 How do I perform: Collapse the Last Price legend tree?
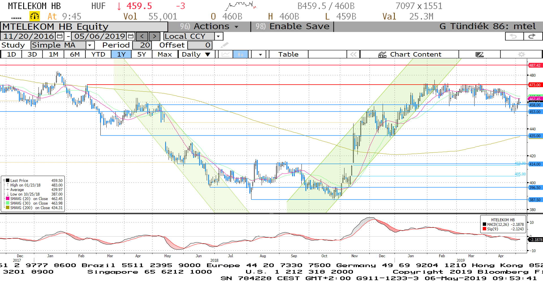click(x=4, y=181)
